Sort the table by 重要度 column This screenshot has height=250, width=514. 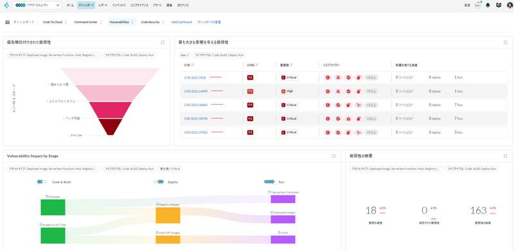point(292,65)
